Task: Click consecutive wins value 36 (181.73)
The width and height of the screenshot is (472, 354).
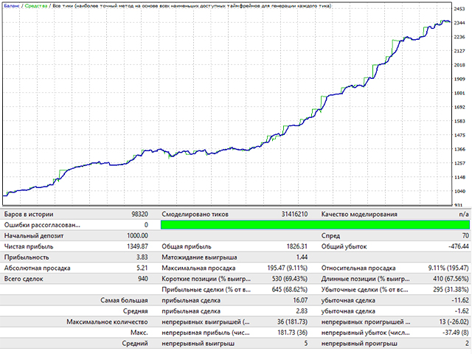Action: (292, 322)
